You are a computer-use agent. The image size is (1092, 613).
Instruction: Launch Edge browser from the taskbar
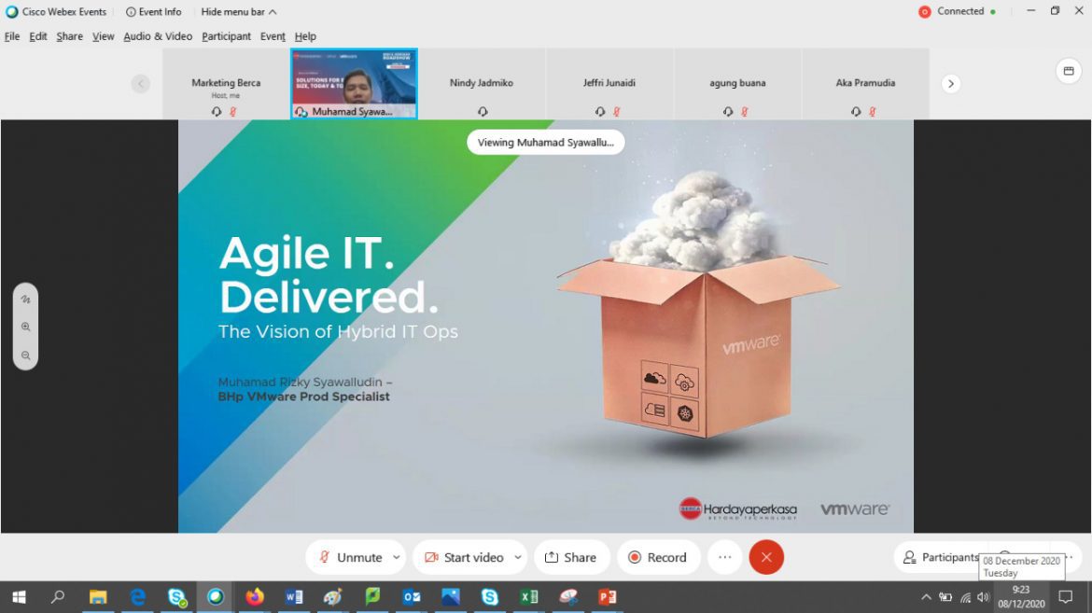[137, 597]
